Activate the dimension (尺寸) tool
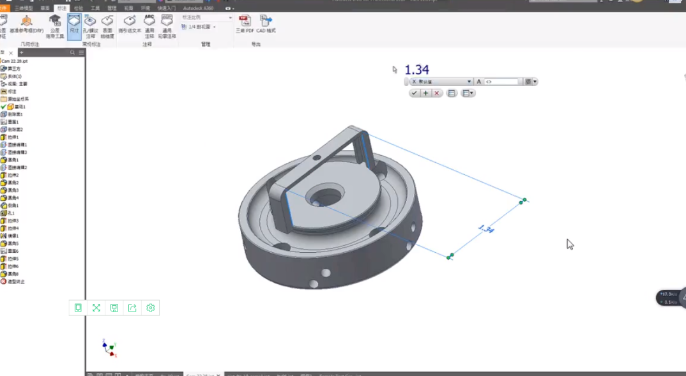 pyautogui.click(x=74, y=26)
